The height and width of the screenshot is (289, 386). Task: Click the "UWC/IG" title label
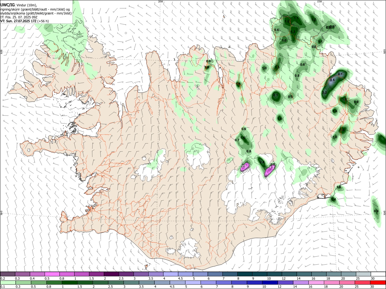(7, 5)
